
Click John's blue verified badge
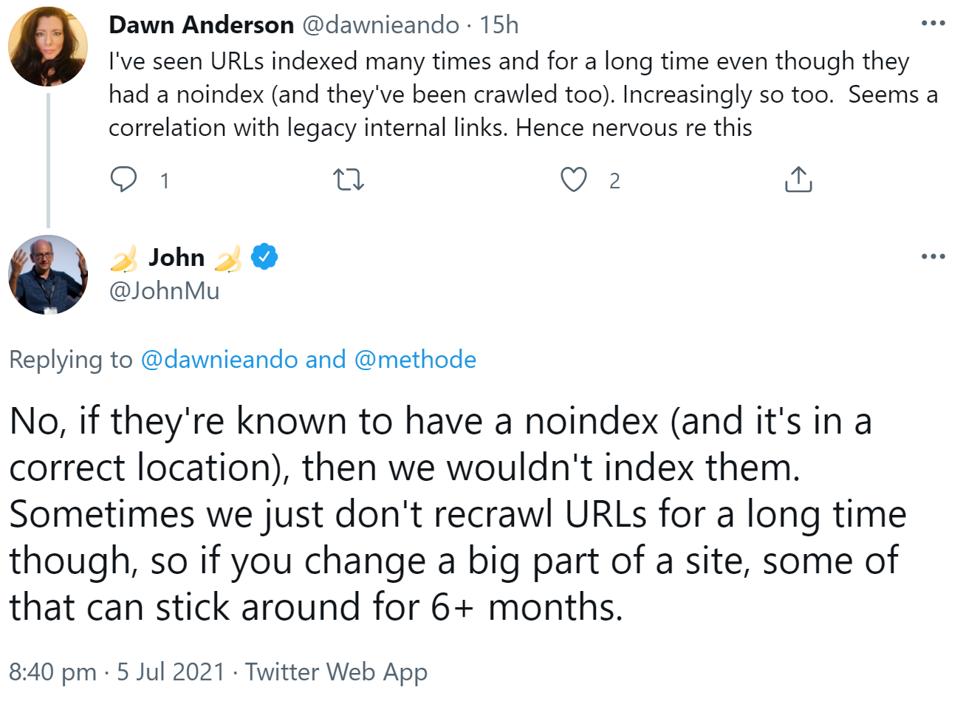coord(264,256)
